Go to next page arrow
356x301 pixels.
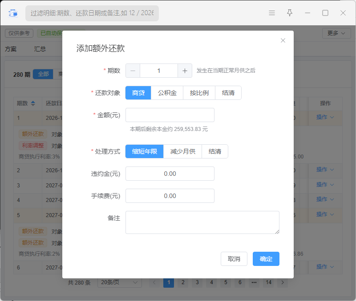tap(283, 282)
